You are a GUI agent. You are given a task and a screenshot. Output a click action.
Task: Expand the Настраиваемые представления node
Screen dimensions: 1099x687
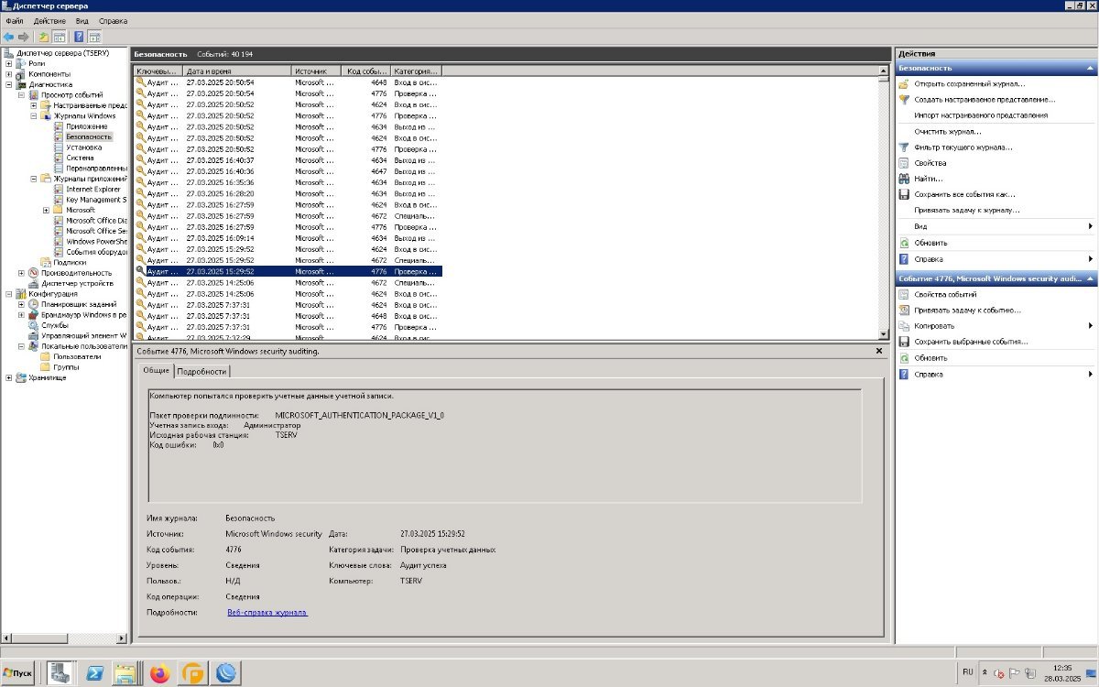(34, 105)
